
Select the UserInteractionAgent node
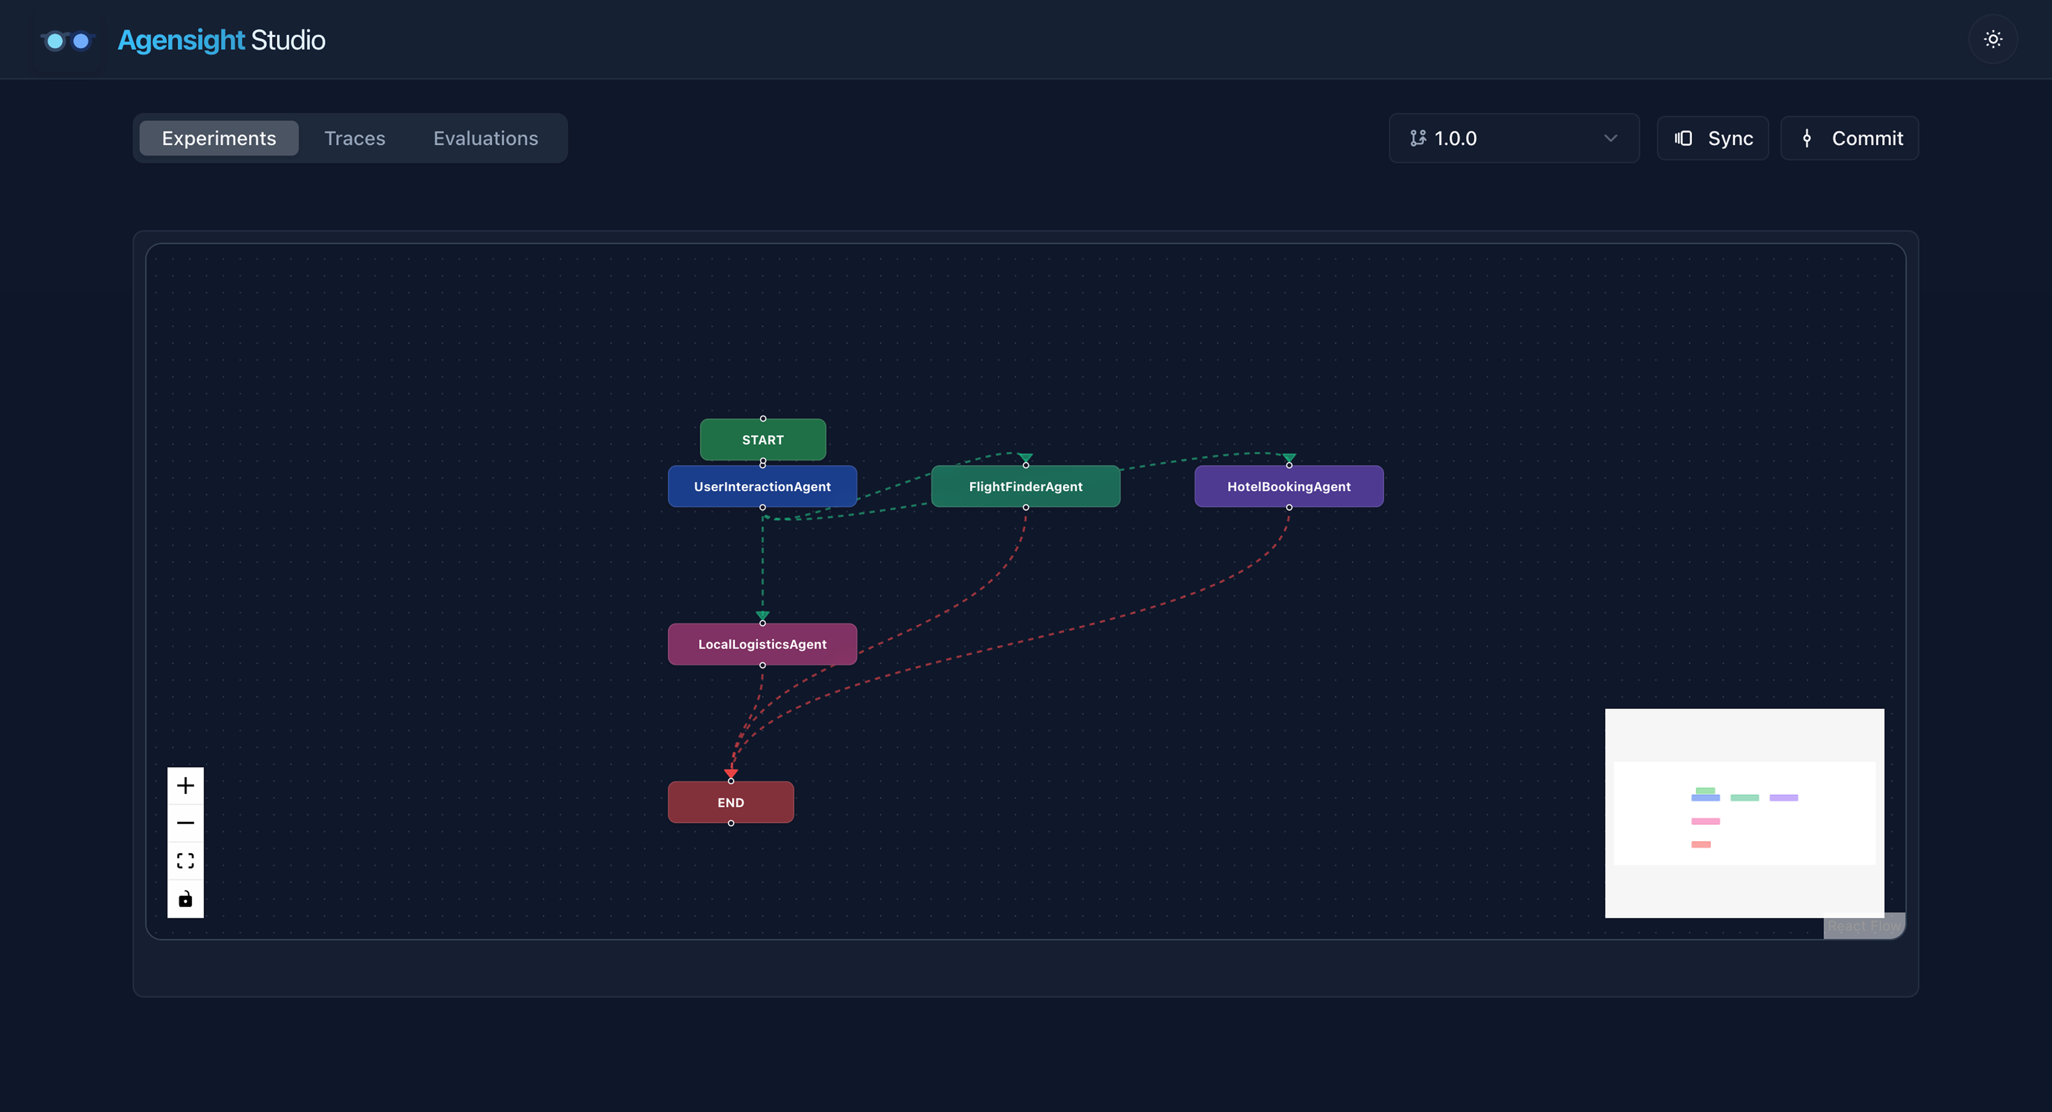point(761,486)
